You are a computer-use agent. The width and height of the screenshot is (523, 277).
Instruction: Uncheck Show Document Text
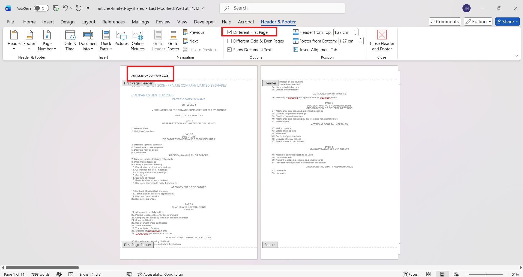click(x=229, y=50)
